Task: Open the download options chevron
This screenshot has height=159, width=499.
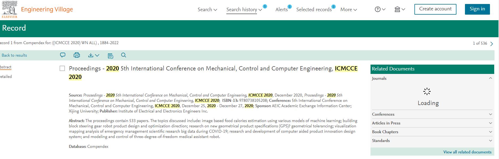Action: pyautogui.click(x=97, y=55)
